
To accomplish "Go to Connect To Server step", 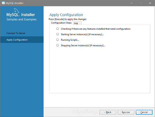I will (x=16, y=33).
